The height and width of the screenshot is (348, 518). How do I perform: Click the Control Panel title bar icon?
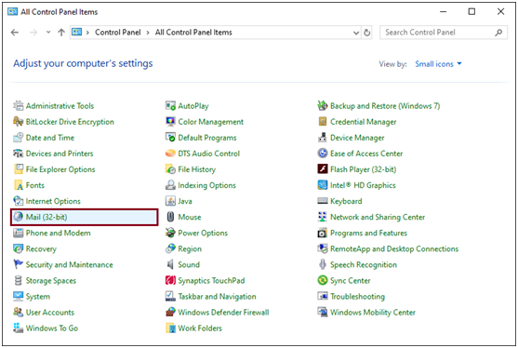(x=12, y=12)
